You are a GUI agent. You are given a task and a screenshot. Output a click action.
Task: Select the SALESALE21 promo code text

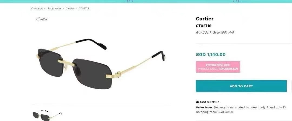point(229,69)
